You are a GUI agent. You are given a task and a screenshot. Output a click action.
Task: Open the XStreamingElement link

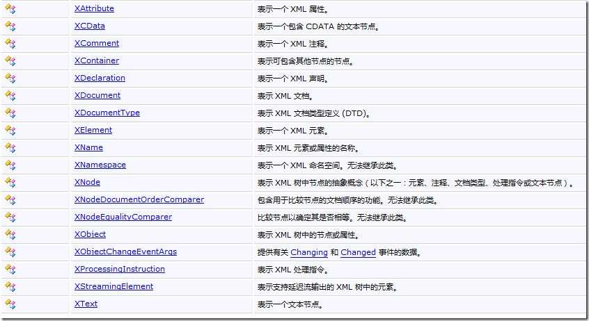(x=113, y=286)
